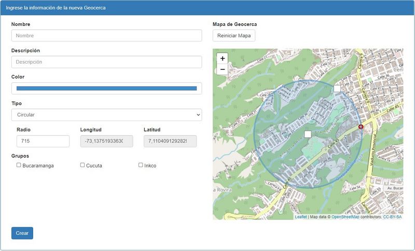Open the CC-BY-SA license link

pos(392,217)
